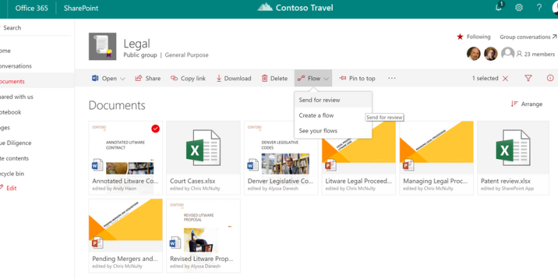558x279 pixels.
Task: Open the 23 members list
Action: [x=535, y=54]
